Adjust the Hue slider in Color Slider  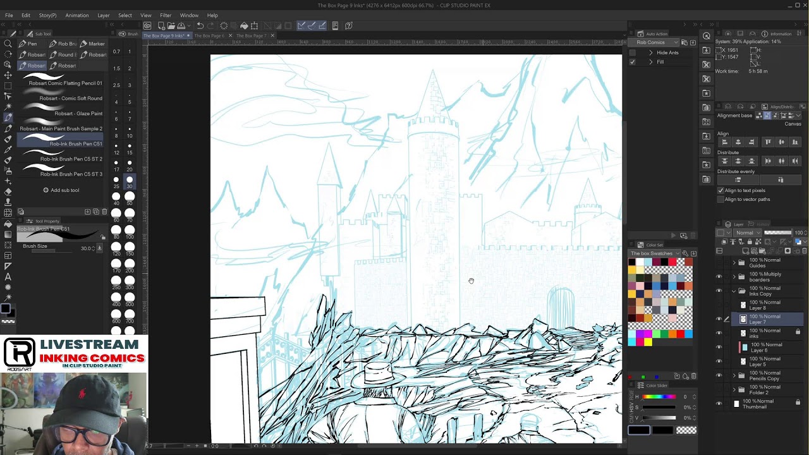pos(659,397)
